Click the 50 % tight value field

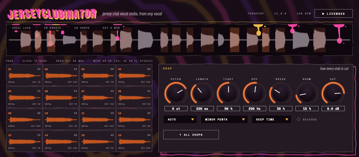click(228, 109)
